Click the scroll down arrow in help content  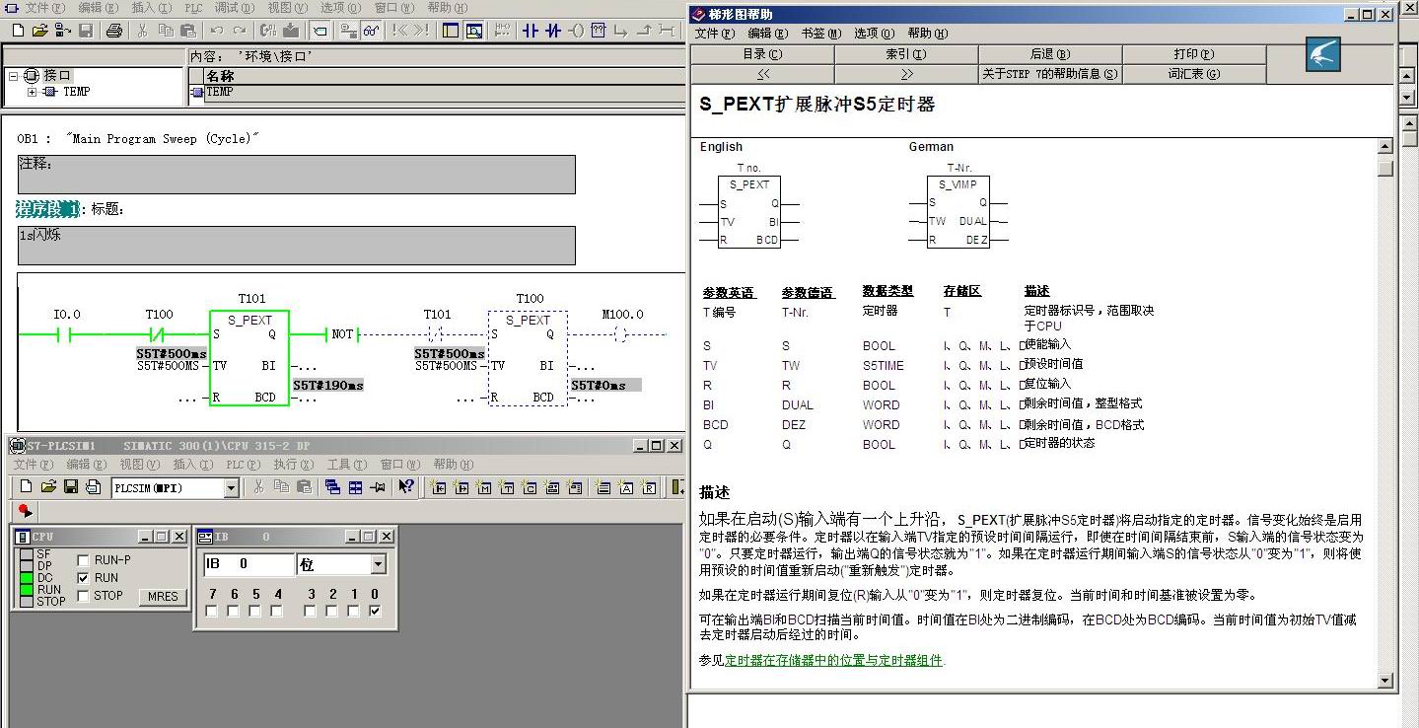pos(1385,681)
